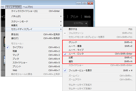Select ルーペ - 標準 option
136x91 pixels.
coord(99,46)
